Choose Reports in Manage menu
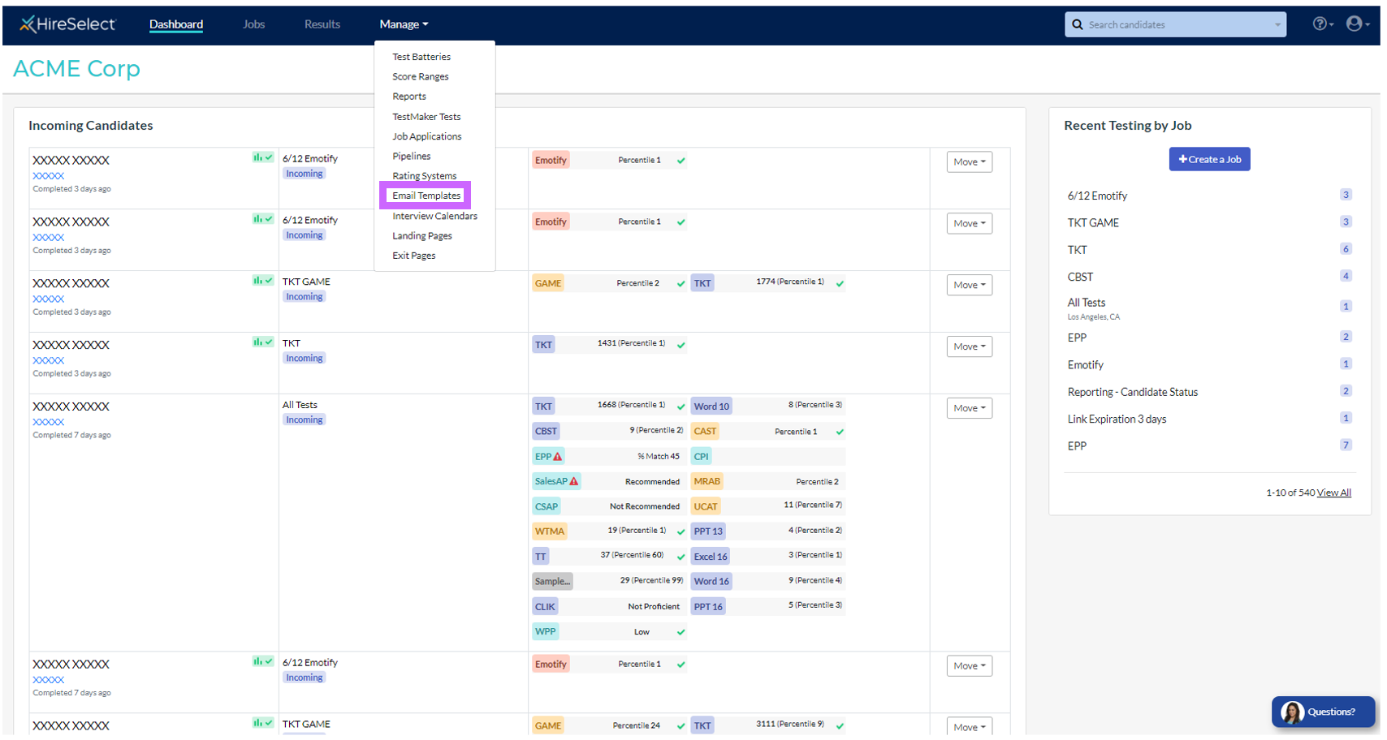The height and width of the screenshot is (740, 1387). (409, 96)
